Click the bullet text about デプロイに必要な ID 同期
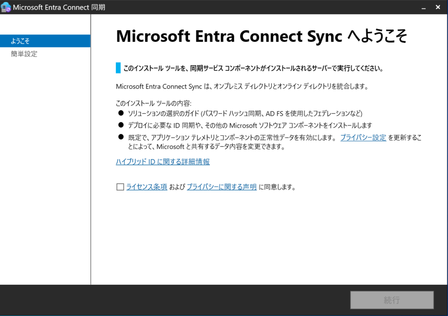This screenshot has height=316, width=448. 250,126
